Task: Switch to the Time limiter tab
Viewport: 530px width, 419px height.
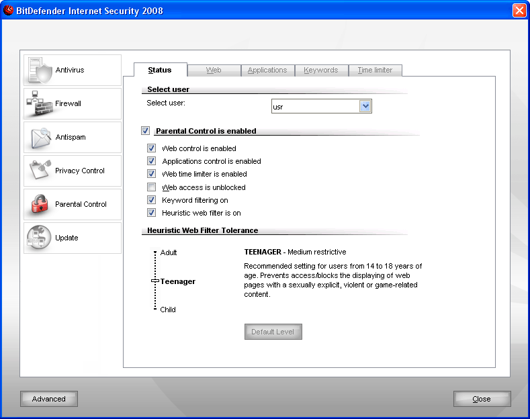Action: click(375, 71)
